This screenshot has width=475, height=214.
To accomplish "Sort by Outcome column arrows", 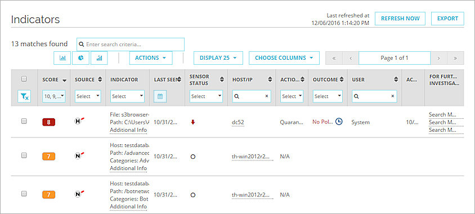I will (342, 80).
